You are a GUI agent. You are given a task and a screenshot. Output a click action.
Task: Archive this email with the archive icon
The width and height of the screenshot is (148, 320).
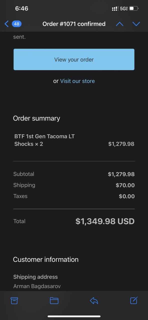pyautogui.click(x=14, y=300)
